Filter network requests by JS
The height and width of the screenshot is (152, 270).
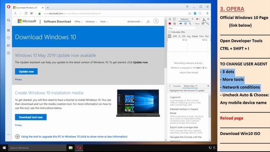[x=179, y=36]
